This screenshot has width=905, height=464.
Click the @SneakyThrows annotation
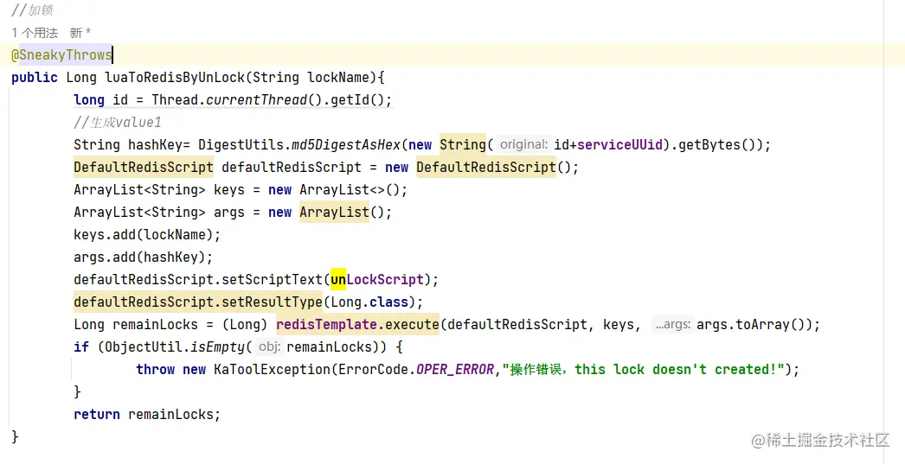tap(61, 54)
